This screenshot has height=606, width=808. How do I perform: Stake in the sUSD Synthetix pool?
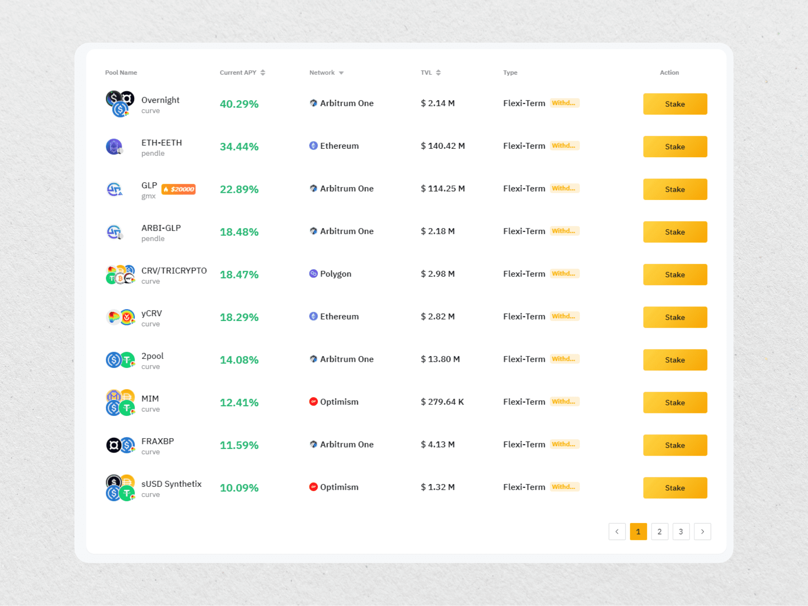(675, 487)
